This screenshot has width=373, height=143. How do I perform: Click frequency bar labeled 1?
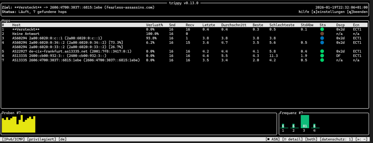(x=283, y=126)
